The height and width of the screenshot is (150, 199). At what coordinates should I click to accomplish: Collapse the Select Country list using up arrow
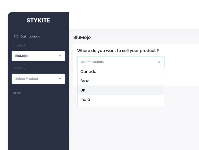(159, 62)
